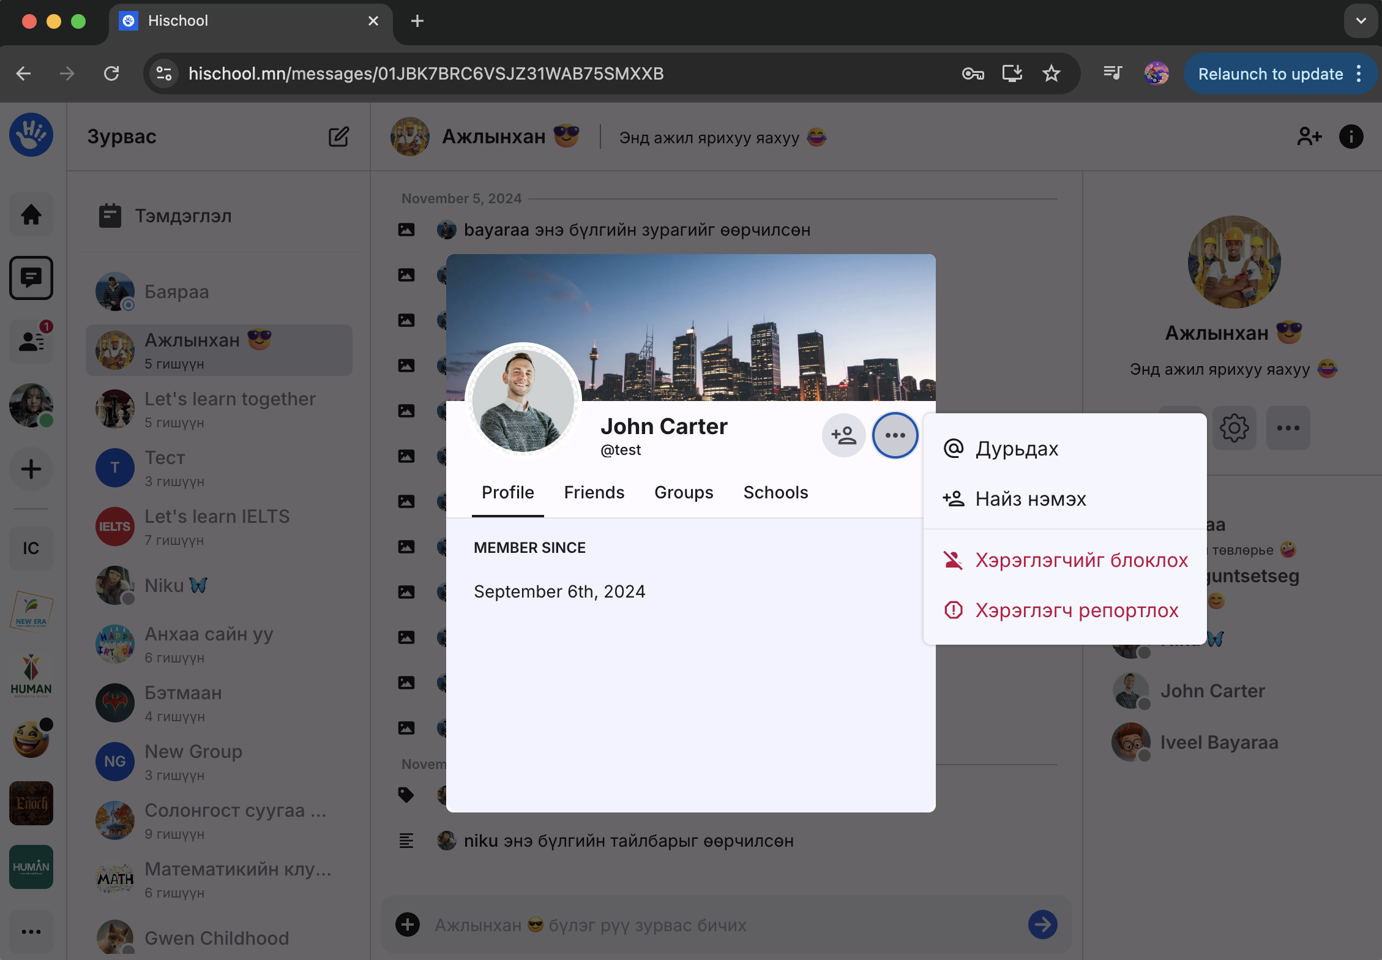Click the add member icon in header
This screenshot has width=1382, height=960.
coord(1309,137)
